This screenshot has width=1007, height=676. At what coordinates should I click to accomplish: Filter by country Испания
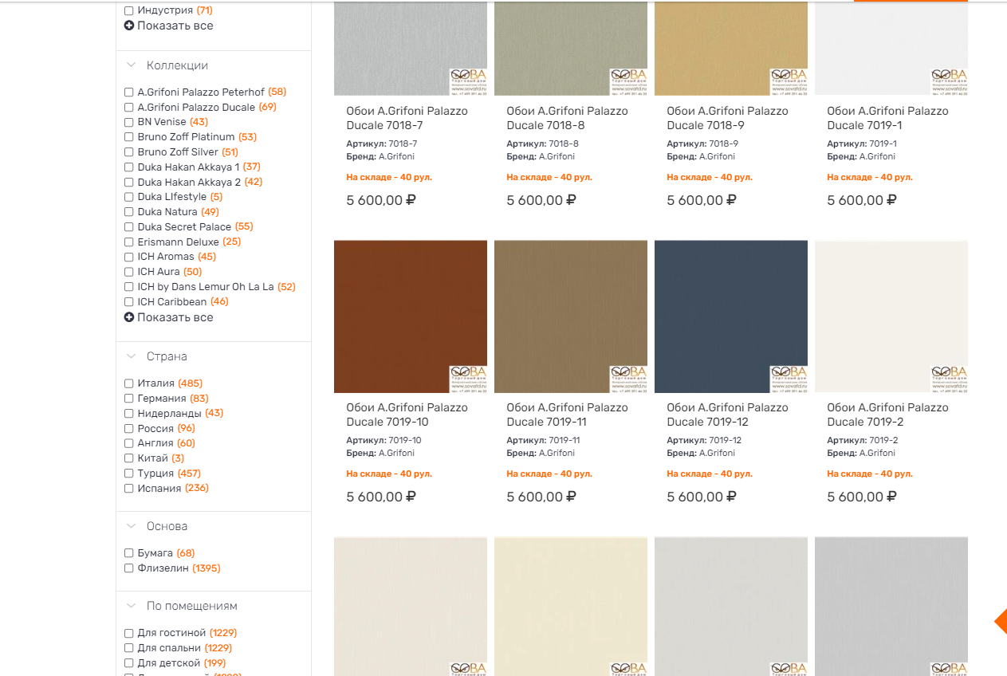(x=129, y=489)
